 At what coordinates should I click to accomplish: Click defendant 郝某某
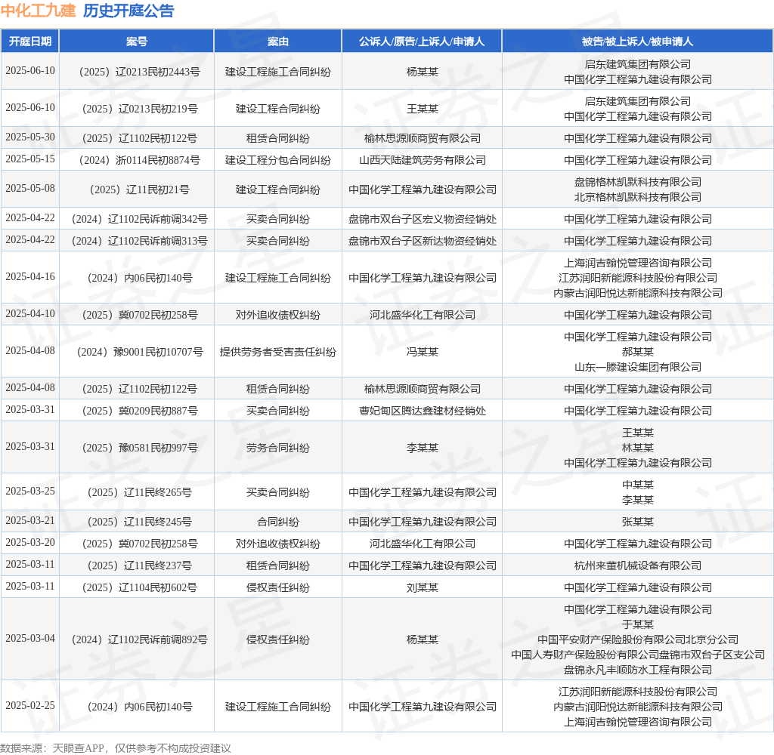pos(638,352)
